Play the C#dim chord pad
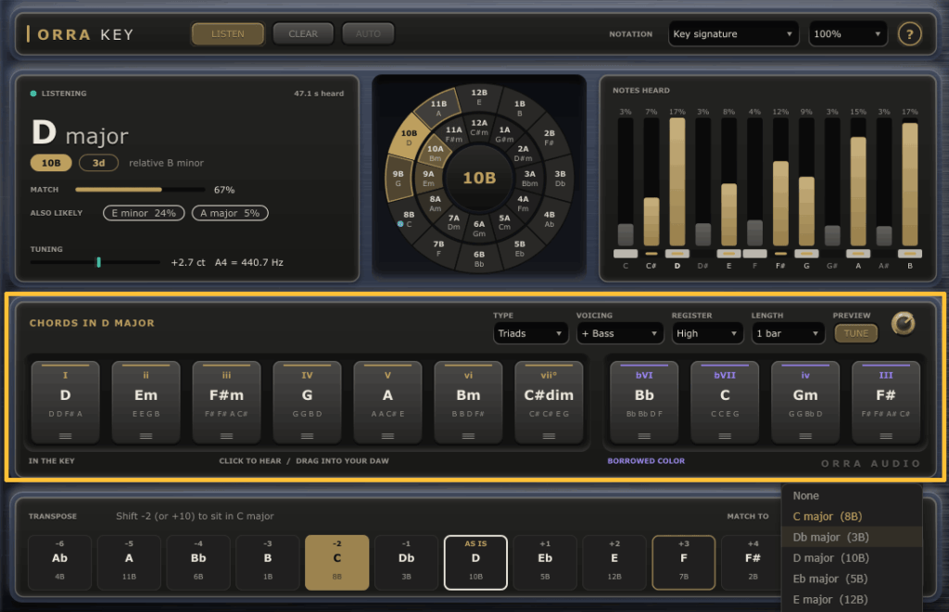 pos(549,402)
